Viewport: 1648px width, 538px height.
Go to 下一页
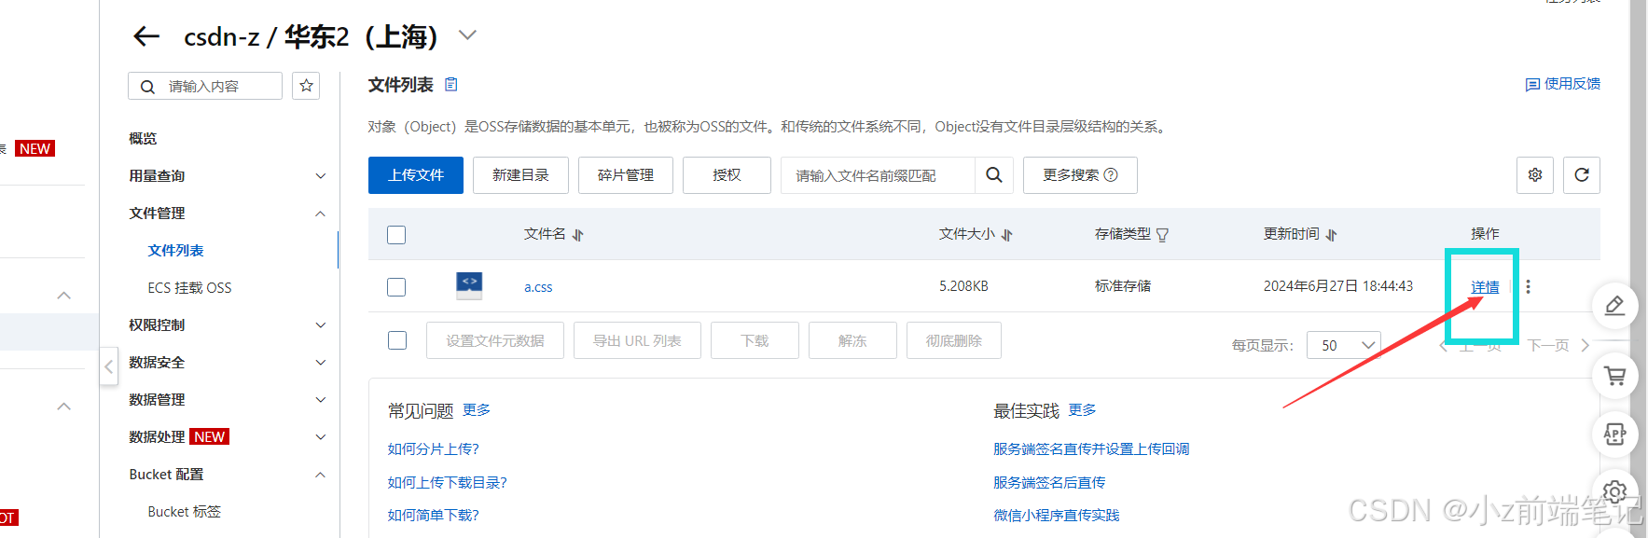pos(1558,345)
